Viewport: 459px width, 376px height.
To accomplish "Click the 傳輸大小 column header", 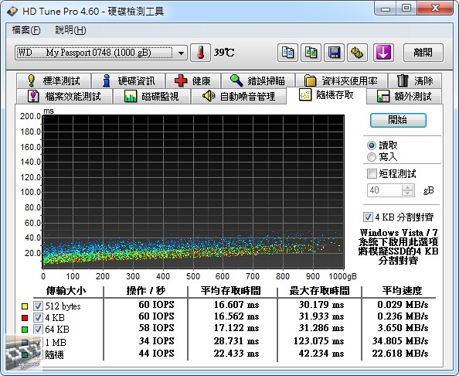I will tap(66, 291).
